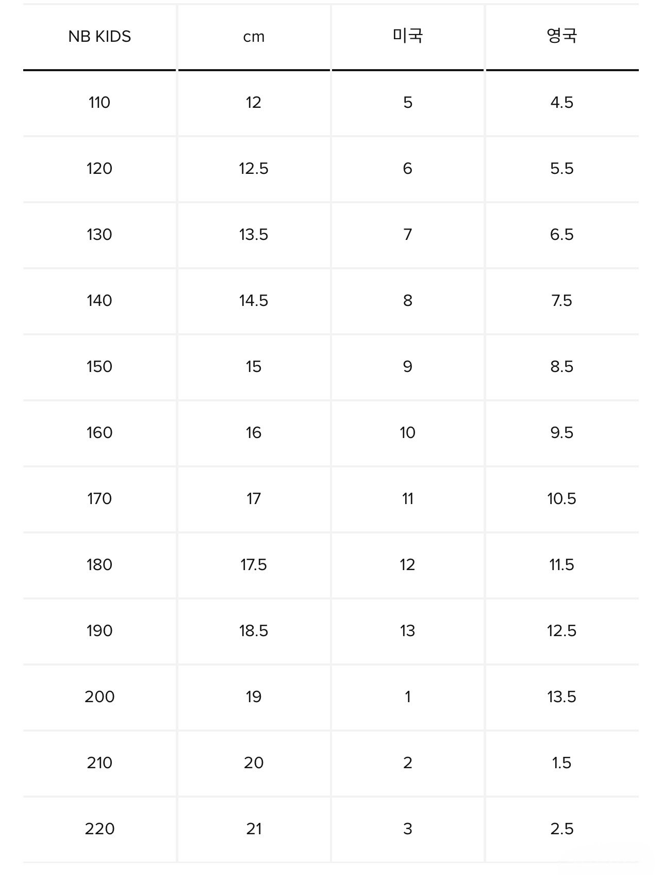Click the 18.5 cm cell

click(254, 631)
